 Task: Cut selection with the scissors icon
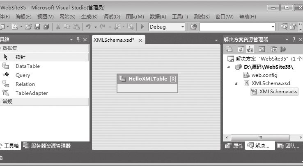58,27
